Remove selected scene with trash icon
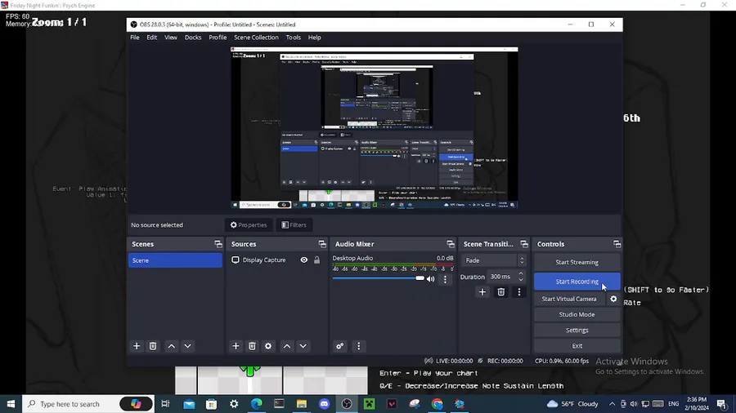Screen dimensions: 736x413 pyautogui.click(x=153, y=346)
